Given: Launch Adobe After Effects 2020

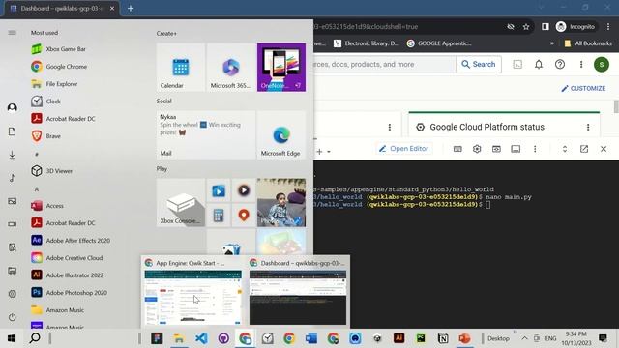Looking at the screenshot, I should click(71, 241).
